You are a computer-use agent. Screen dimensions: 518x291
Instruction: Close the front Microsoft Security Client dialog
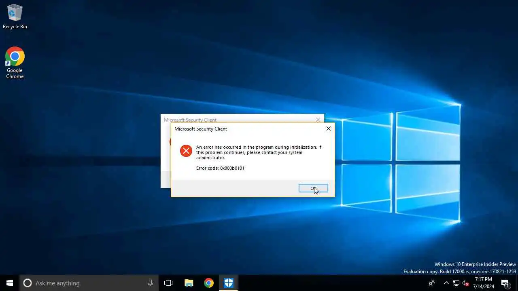pos(329,129)
